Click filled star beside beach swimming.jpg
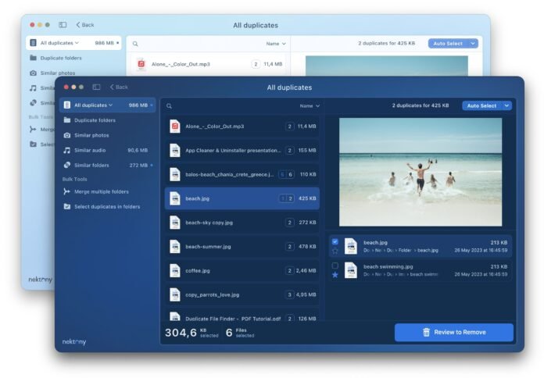544x378 pixels. click(335, 275)
